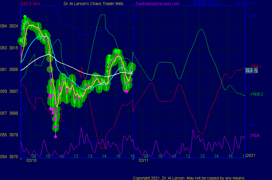Click hour 14 label of the 02/11 session

coord(216,156)
